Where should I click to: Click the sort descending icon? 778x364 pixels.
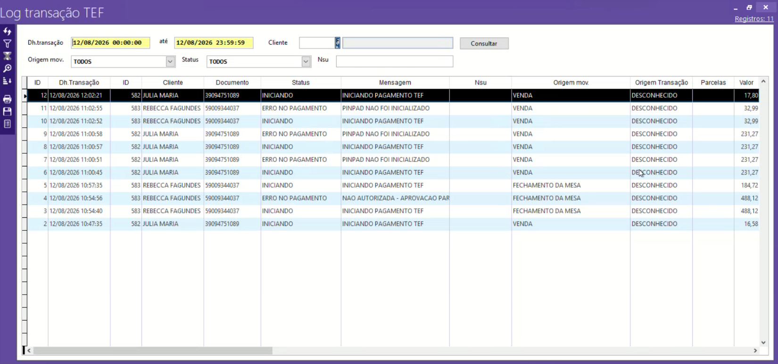[7, 81]
